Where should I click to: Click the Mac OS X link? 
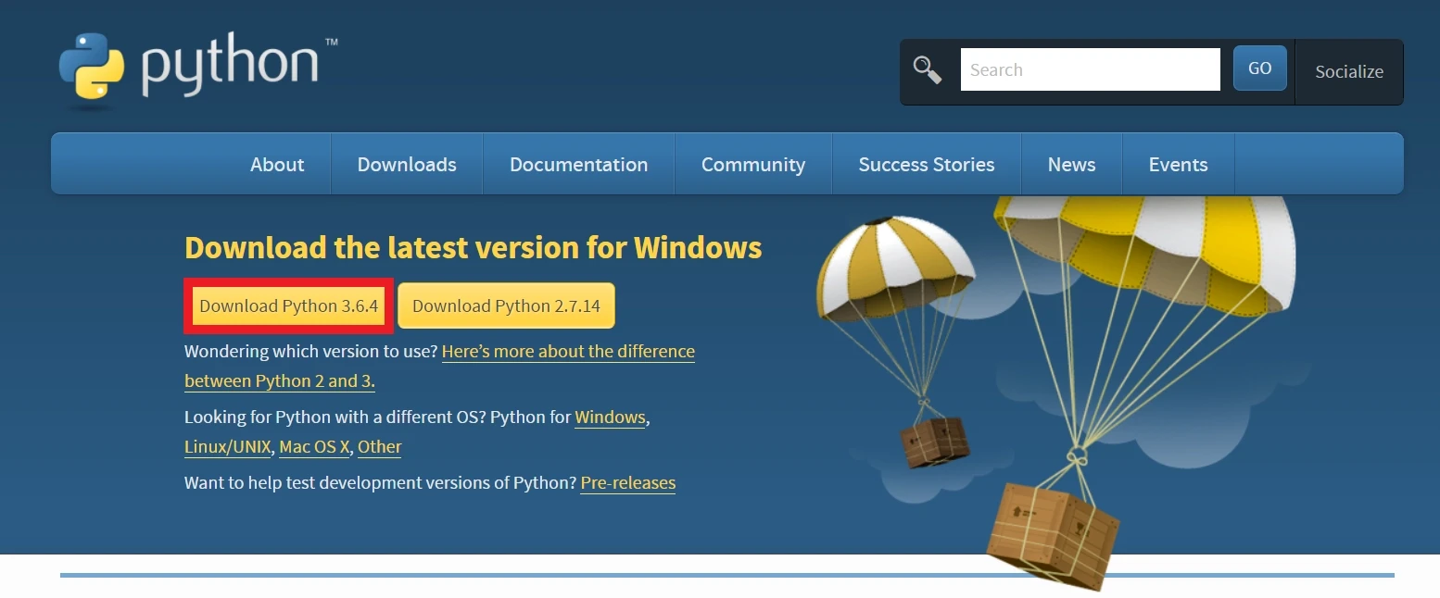tap(314, 447)
